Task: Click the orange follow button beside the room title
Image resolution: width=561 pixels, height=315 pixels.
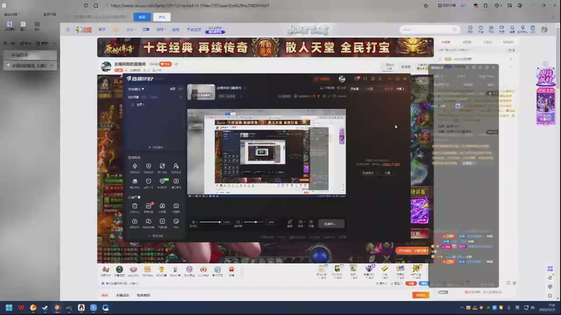Action: tap(165, 64)
